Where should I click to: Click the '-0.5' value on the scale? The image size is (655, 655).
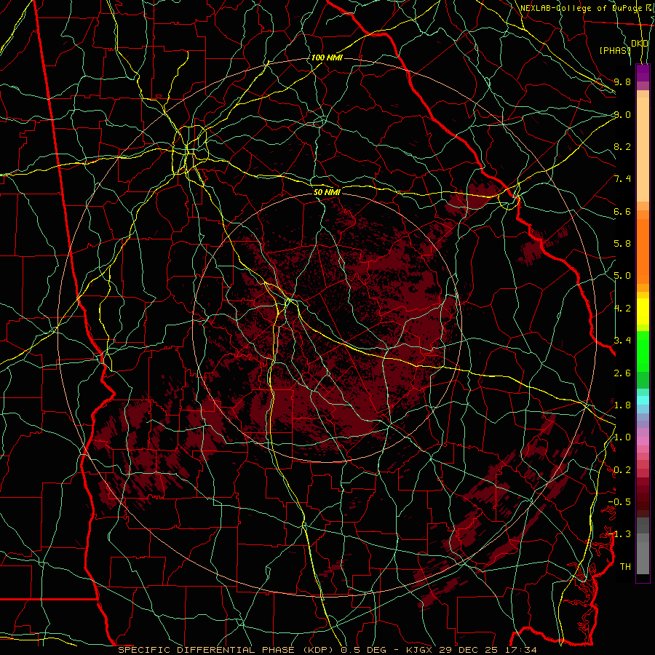(x=619, y=502)
